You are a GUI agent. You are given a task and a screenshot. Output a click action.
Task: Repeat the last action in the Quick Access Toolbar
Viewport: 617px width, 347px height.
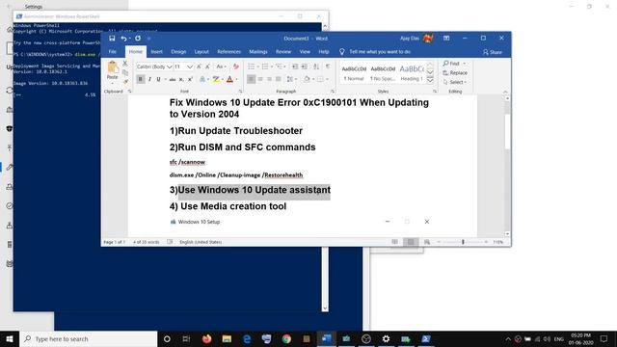[138, 39]
